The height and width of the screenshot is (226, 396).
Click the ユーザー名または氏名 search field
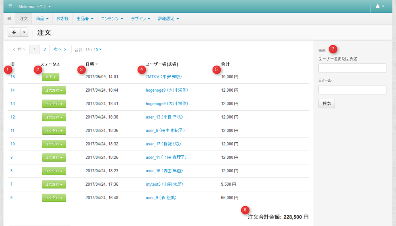(352, 68)
